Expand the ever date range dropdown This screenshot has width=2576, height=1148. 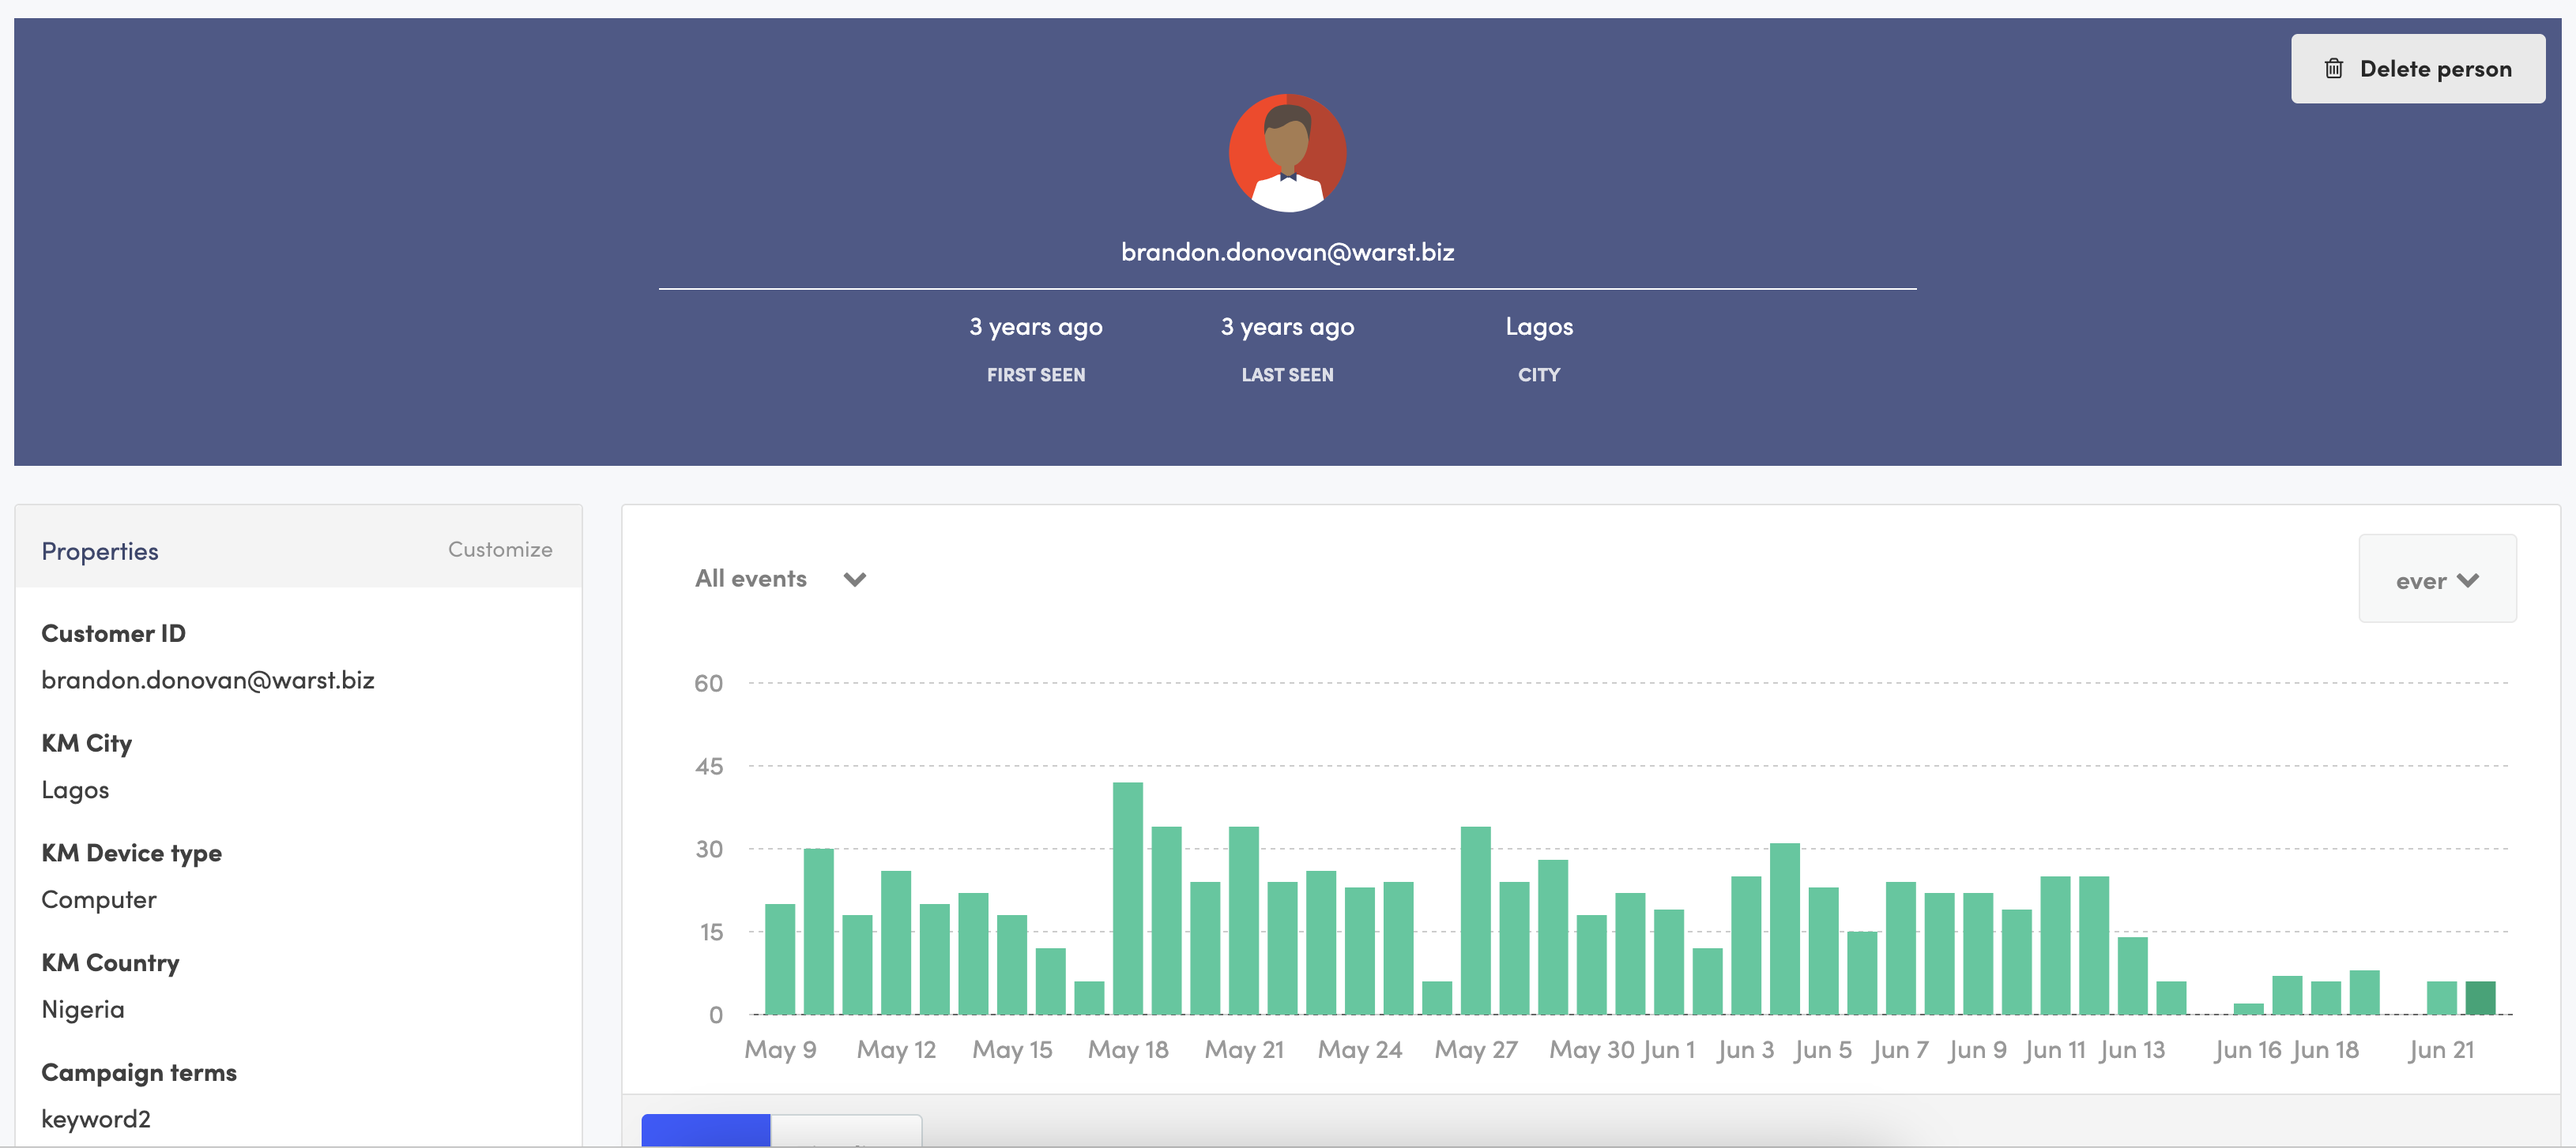pyautogui.click(x=2437, y=580)
